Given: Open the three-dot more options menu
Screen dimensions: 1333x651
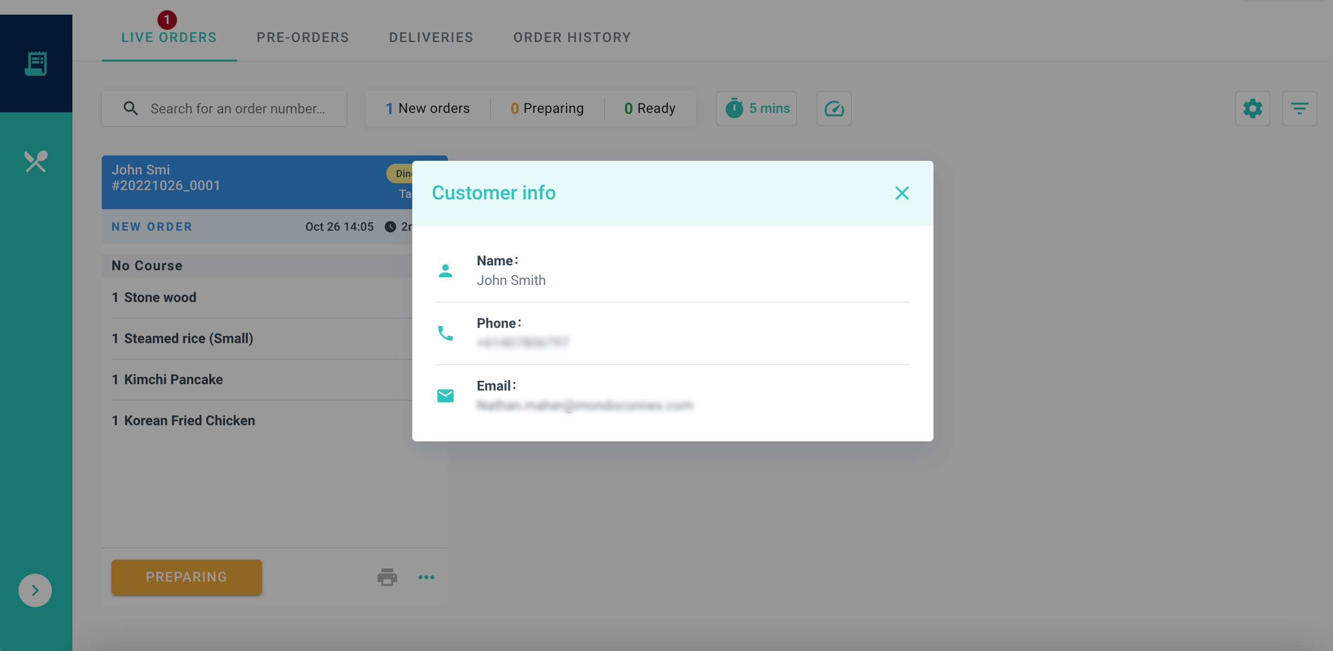Looking at the screenshot, I should click(426, 577).
